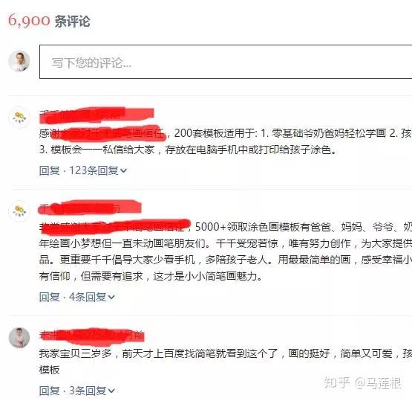The width and height of the screenshot is (412, 401).
Task: Click 回复 under the 200套模板 comment
Action: click(50, 170)
